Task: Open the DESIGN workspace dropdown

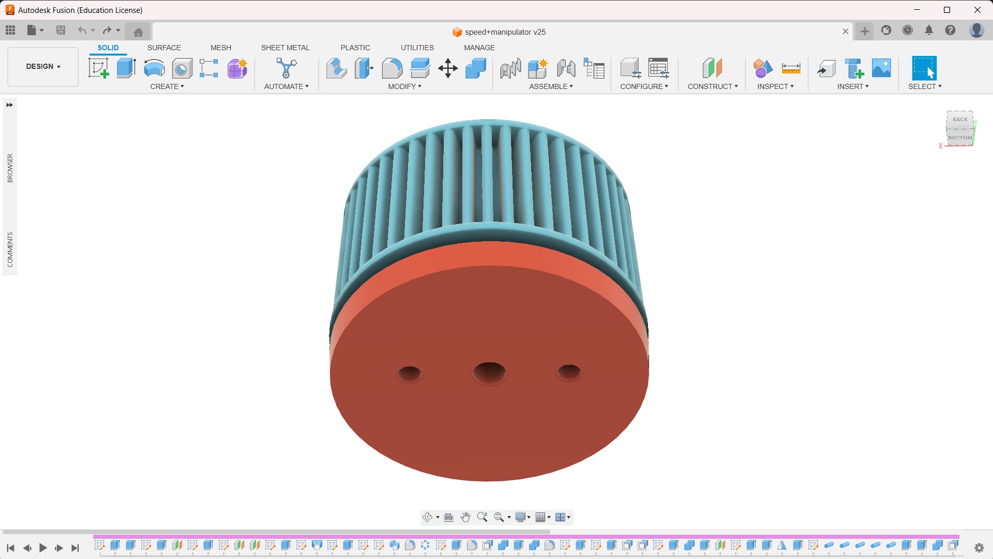Action: click(43, 67)
